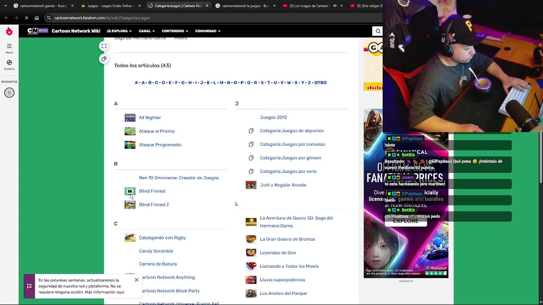Open the Menú hamburger icon
The width and height of the screenshot is (543, 305).
9,46
